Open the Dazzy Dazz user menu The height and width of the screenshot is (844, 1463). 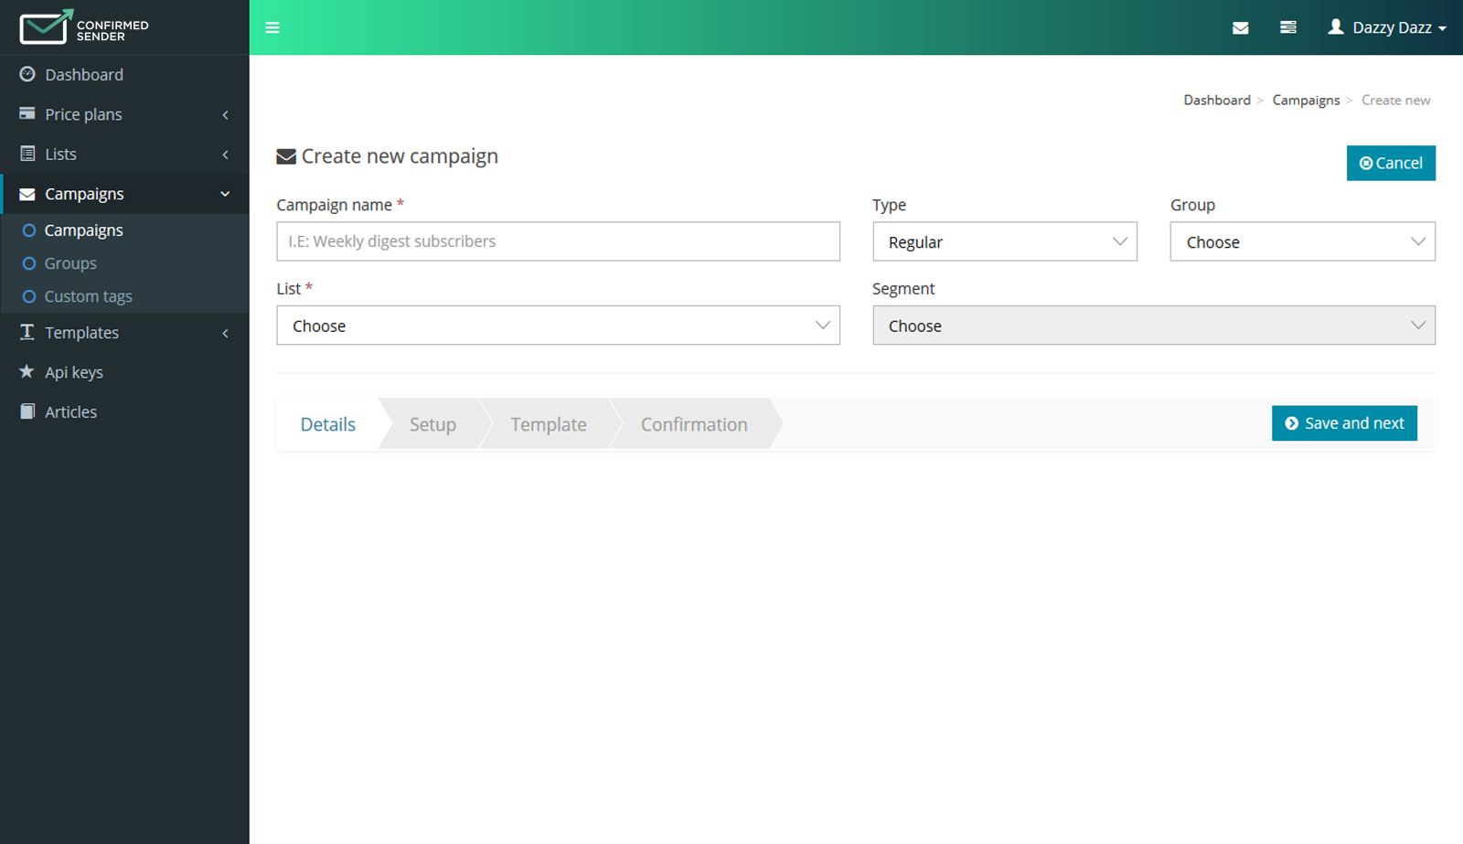[x=1387, y=27]
